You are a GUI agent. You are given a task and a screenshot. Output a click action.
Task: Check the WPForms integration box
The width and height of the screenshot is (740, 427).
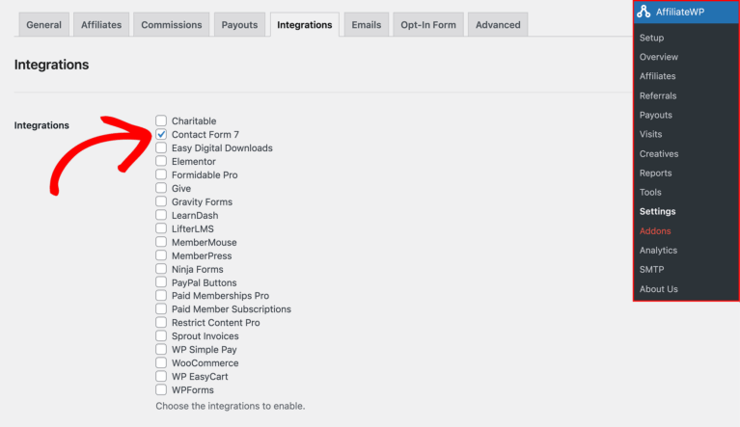[161, 389]
